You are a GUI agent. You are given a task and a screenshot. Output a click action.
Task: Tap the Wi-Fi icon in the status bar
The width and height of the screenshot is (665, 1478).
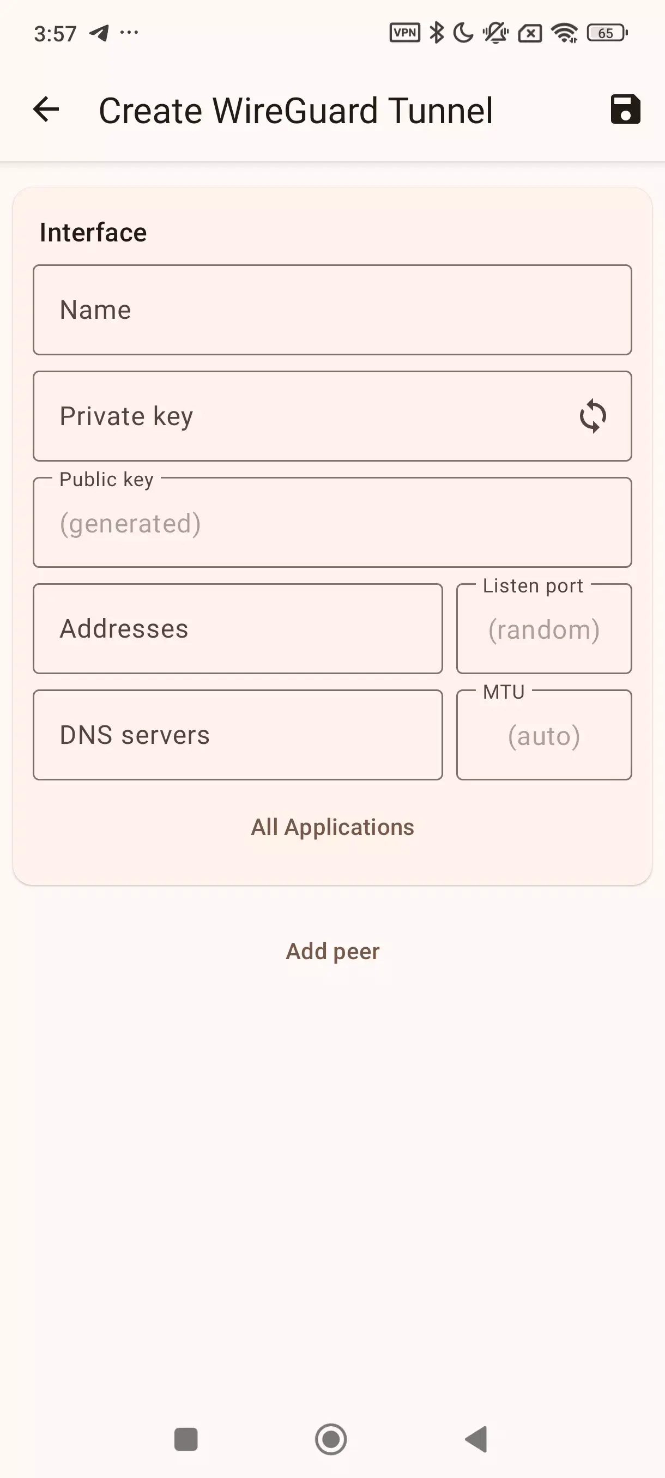tap(564, 33)
